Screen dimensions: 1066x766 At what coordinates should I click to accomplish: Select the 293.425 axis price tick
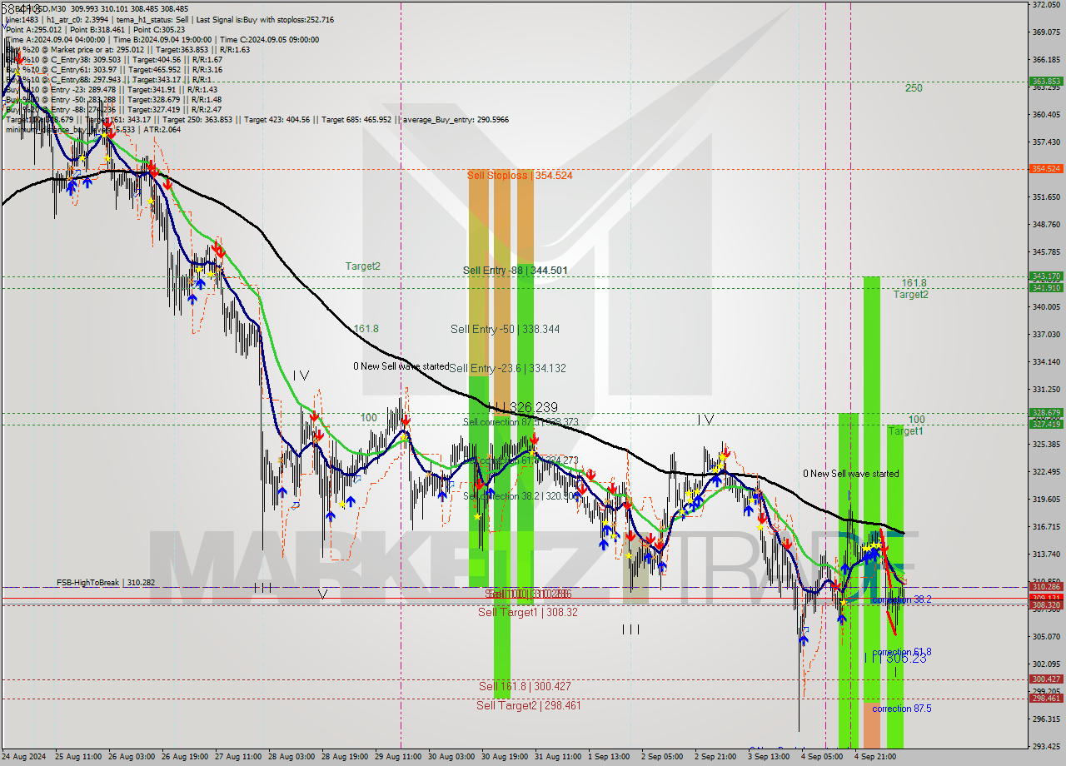pyautogui.click(x=1046, y=746)
